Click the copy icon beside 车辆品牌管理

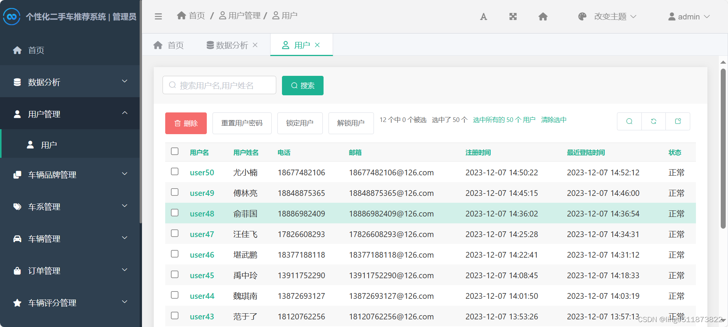click(17, 175)
